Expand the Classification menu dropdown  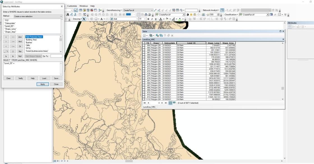pos(231,15)
